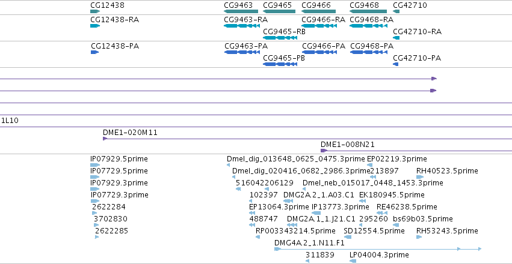The width and height of the screenshot is (512, 264).
Task: Select the 2622284 EST label
Action: [109, 207]
